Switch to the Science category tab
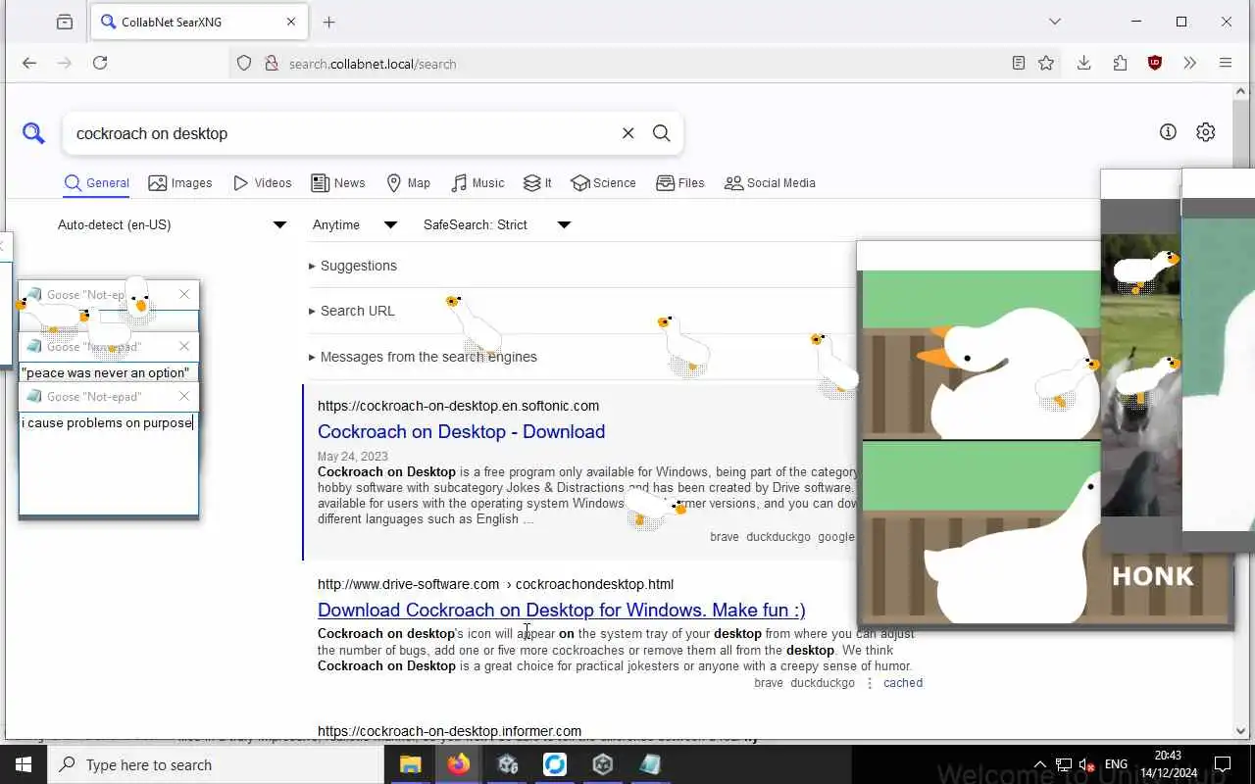The width and height of the screenshot is (1255, 784). 603,183
